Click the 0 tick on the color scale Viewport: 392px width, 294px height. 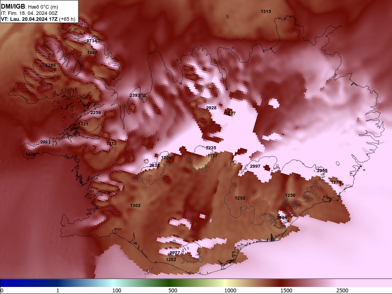click(2, 290)
